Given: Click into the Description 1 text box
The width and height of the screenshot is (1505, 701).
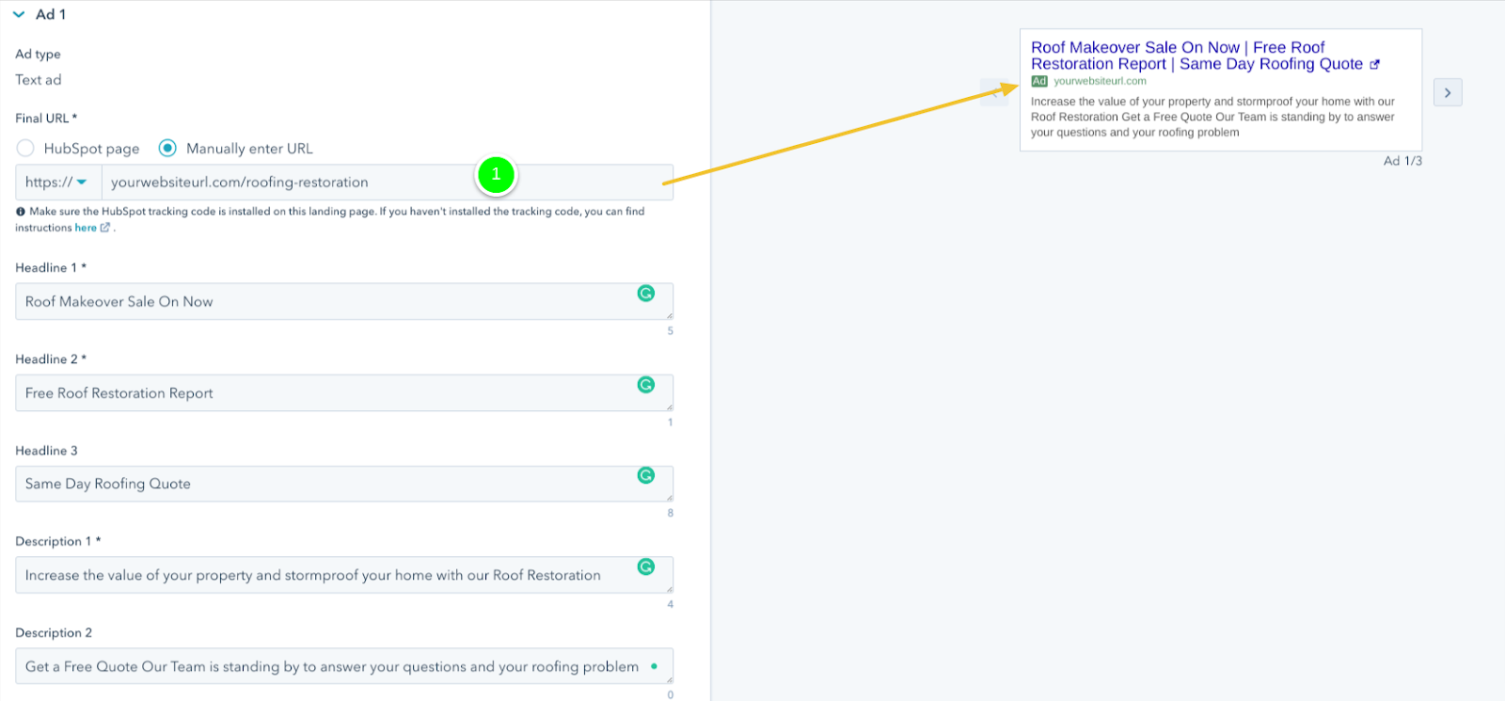Looking at the screenshot, I should 320,575.
